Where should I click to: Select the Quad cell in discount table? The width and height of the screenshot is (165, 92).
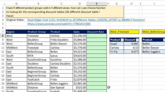(x=117, y=44)
